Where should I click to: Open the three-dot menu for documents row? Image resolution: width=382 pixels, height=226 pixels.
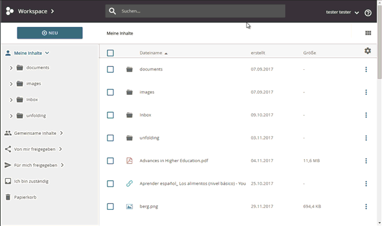tap(366, 69)
